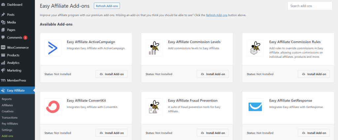The height and width of the screenshot is (140, 338).
Task: Open the Marketing sidebar menu
Action: (14, 70)
